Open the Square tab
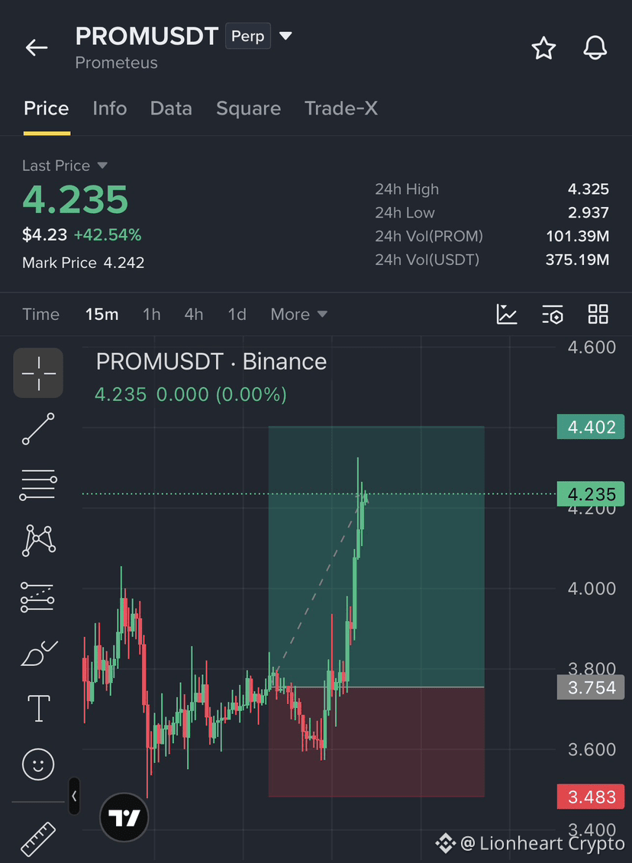Image resolution: width=632 pixels, height=863 pixels. pos(249,108)
